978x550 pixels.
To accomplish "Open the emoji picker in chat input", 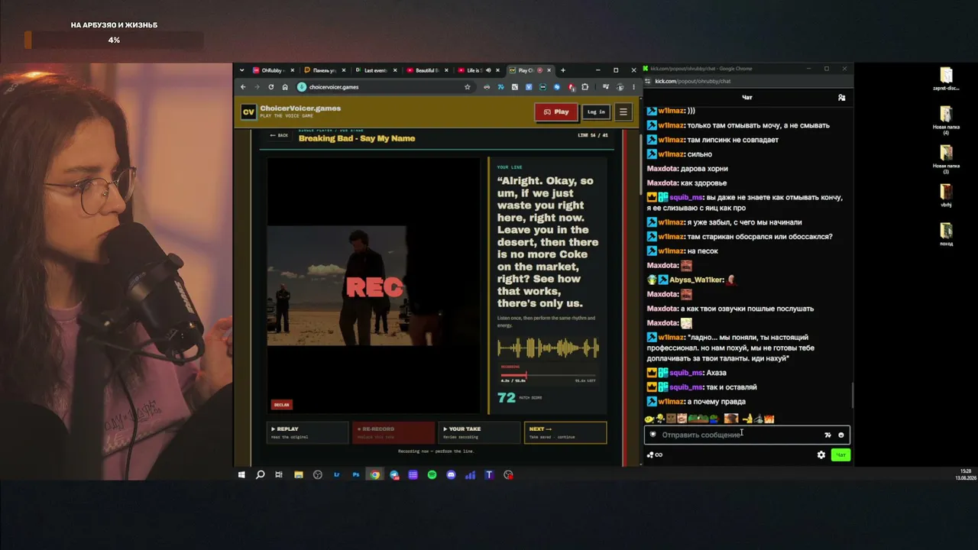I will 841,435.
